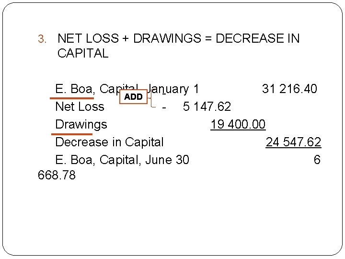
Task: Click the orange line above Net Loss
Action: 66,97
